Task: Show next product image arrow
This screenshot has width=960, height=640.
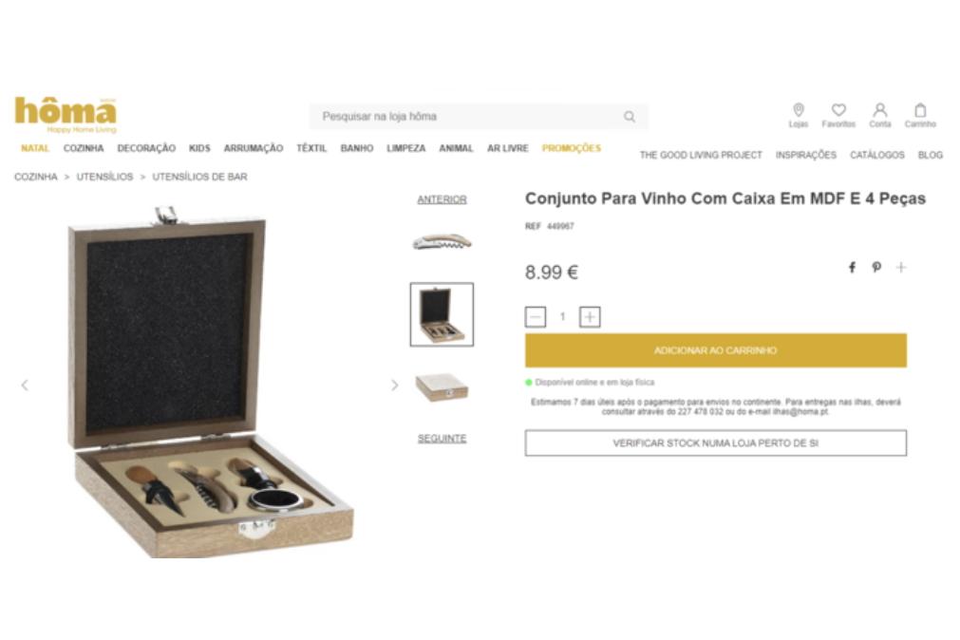Action: coord(394,385)
